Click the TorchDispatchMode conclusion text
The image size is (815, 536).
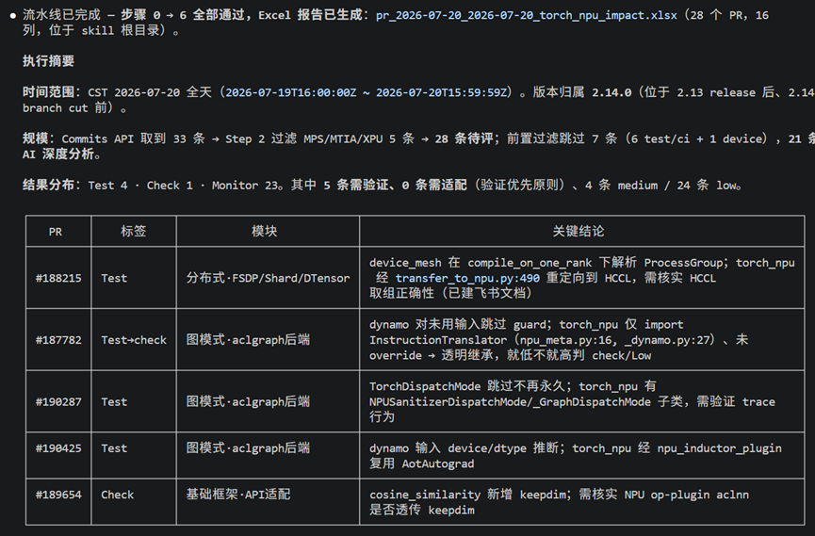click(572, 401)
